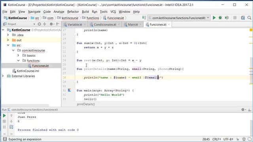Screen dimensions: 253x142
Task: Expand the out folder
Action: point(8,40)
